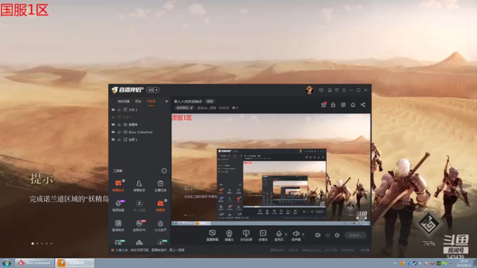Click the record video camera icon
The image size is (477, 268).
coord(318,235)
